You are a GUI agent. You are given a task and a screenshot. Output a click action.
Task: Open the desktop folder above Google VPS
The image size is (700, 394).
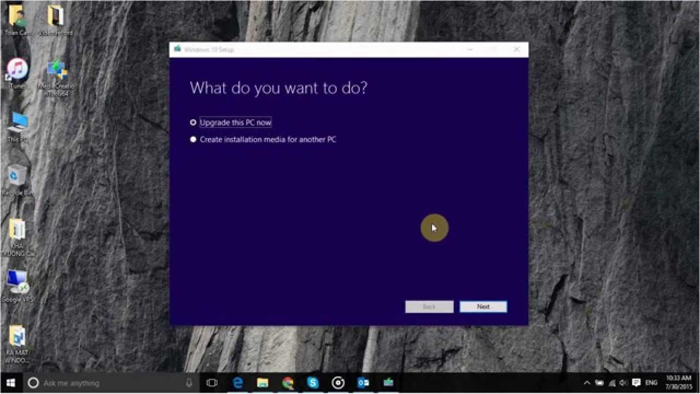17,237
